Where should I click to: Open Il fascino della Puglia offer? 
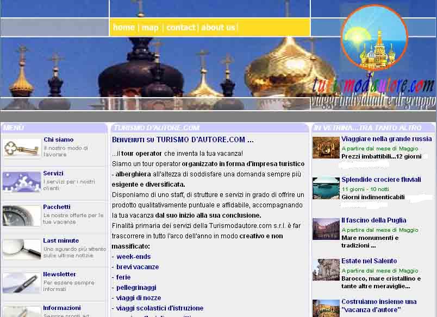[x=374, y=220]
